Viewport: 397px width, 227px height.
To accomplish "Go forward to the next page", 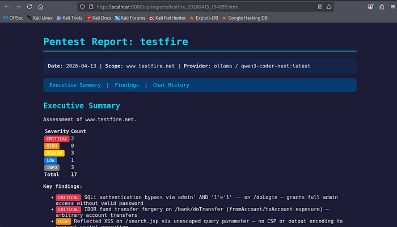I will 18,7.
